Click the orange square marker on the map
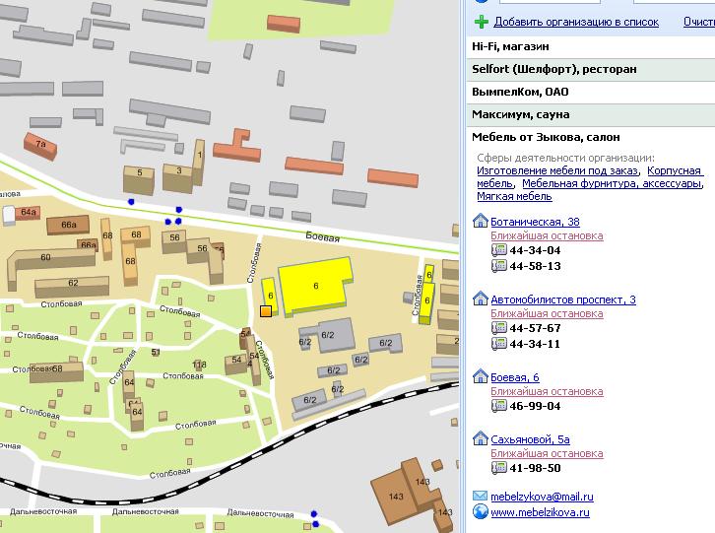The height and width of the screenshot is (533, 715). [x=265, y=311]
